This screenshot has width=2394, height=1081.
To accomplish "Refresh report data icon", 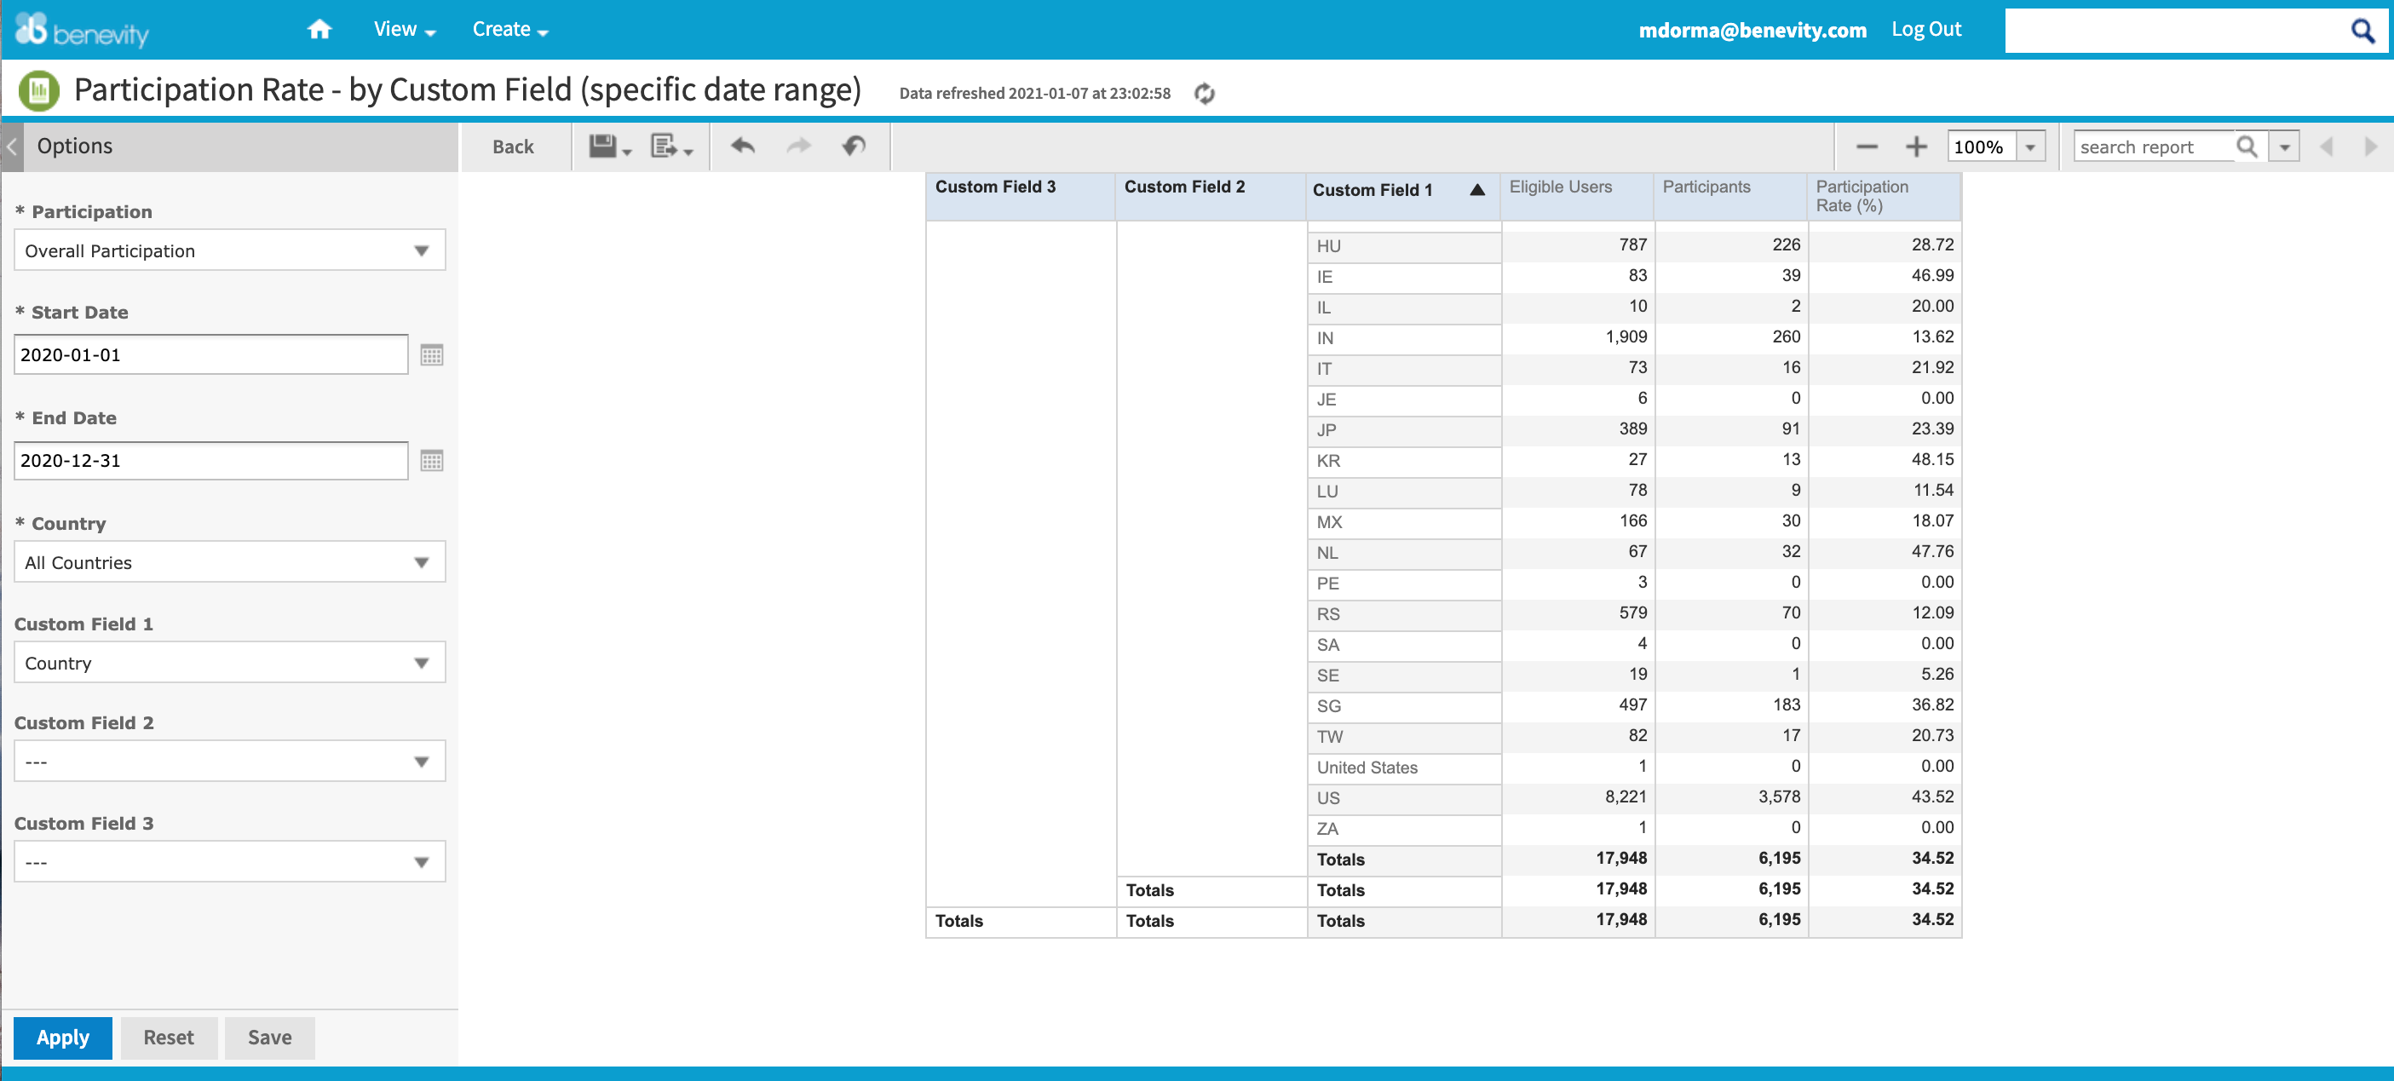I will click(x=1205, y=93).
